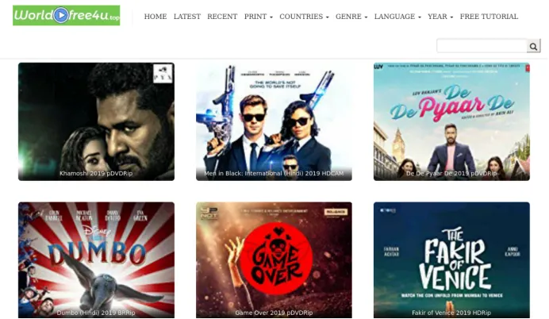Select the Game Over movie poster
The image size is (549, 319).
coord(274,259)
